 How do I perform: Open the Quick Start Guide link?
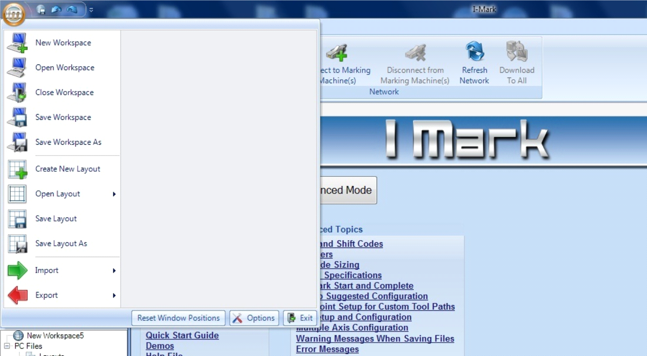click(182, 335)
